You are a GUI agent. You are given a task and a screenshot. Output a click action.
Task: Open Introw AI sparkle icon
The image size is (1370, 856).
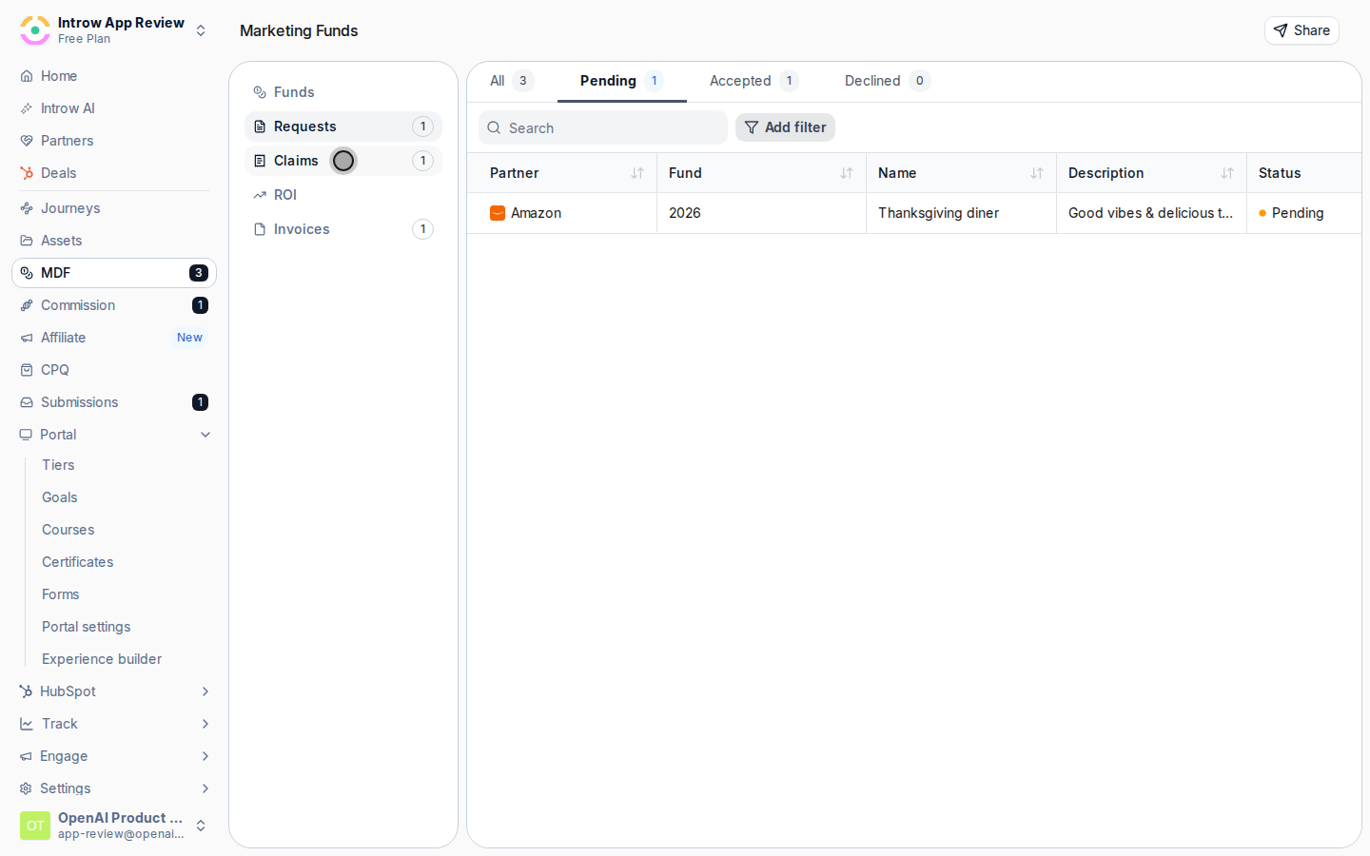27,108
